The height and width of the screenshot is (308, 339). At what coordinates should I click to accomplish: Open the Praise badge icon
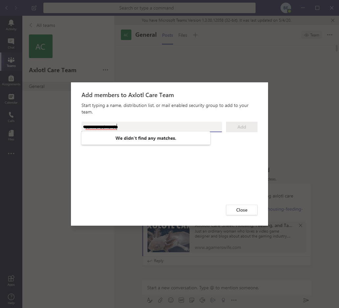223,300
